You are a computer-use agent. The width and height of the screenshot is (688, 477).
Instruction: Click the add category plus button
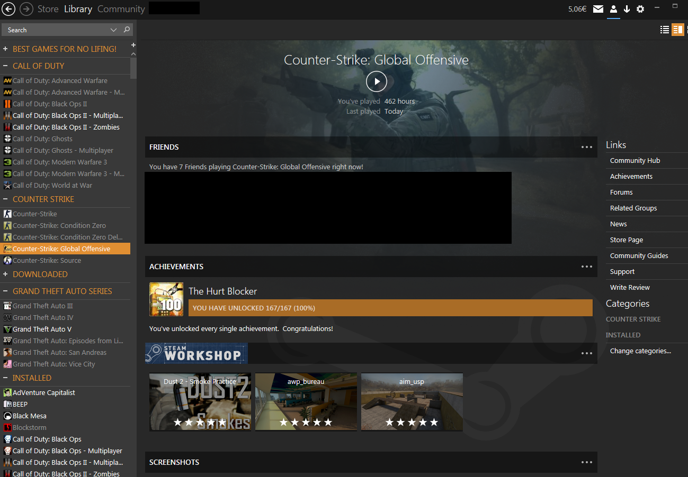click(x=133, y=45)
